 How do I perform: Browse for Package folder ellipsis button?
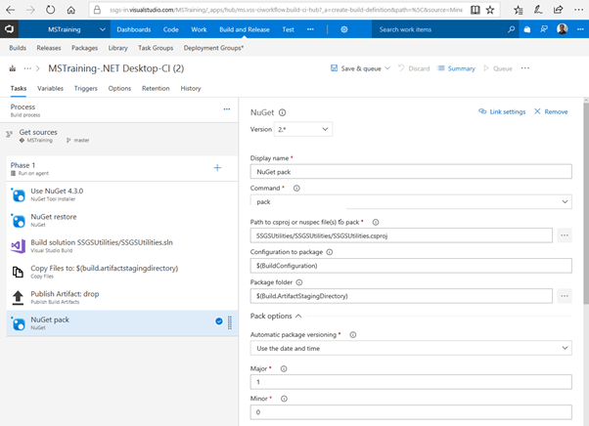[565, 296]
